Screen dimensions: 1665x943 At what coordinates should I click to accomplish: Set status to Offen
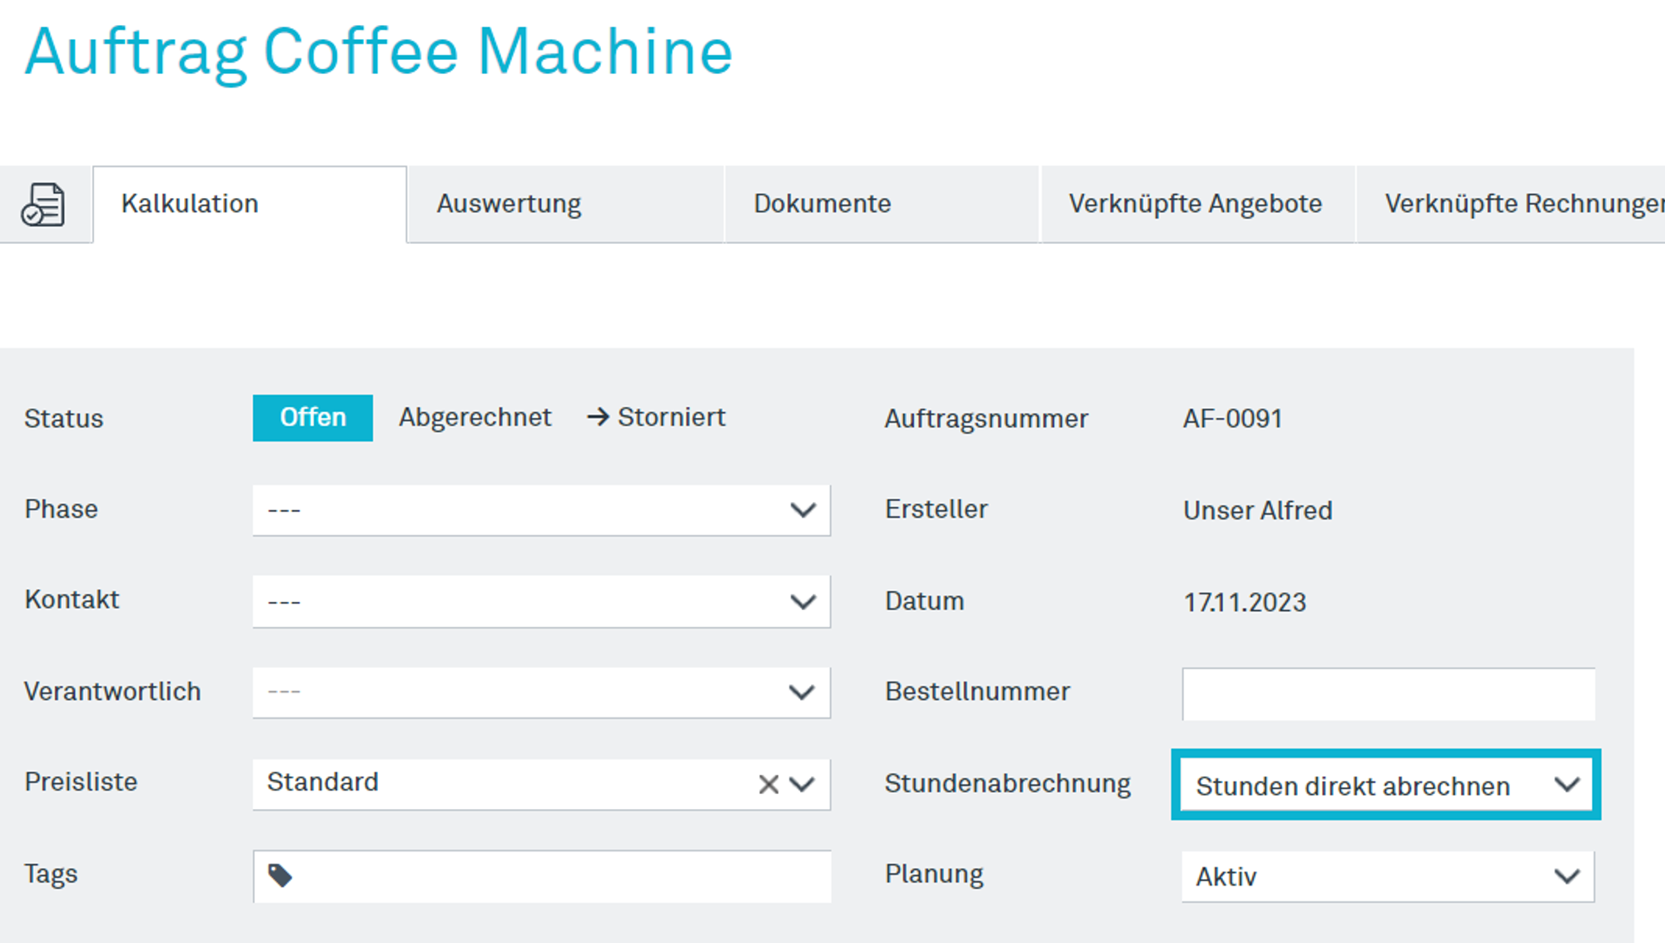point(312,418)
